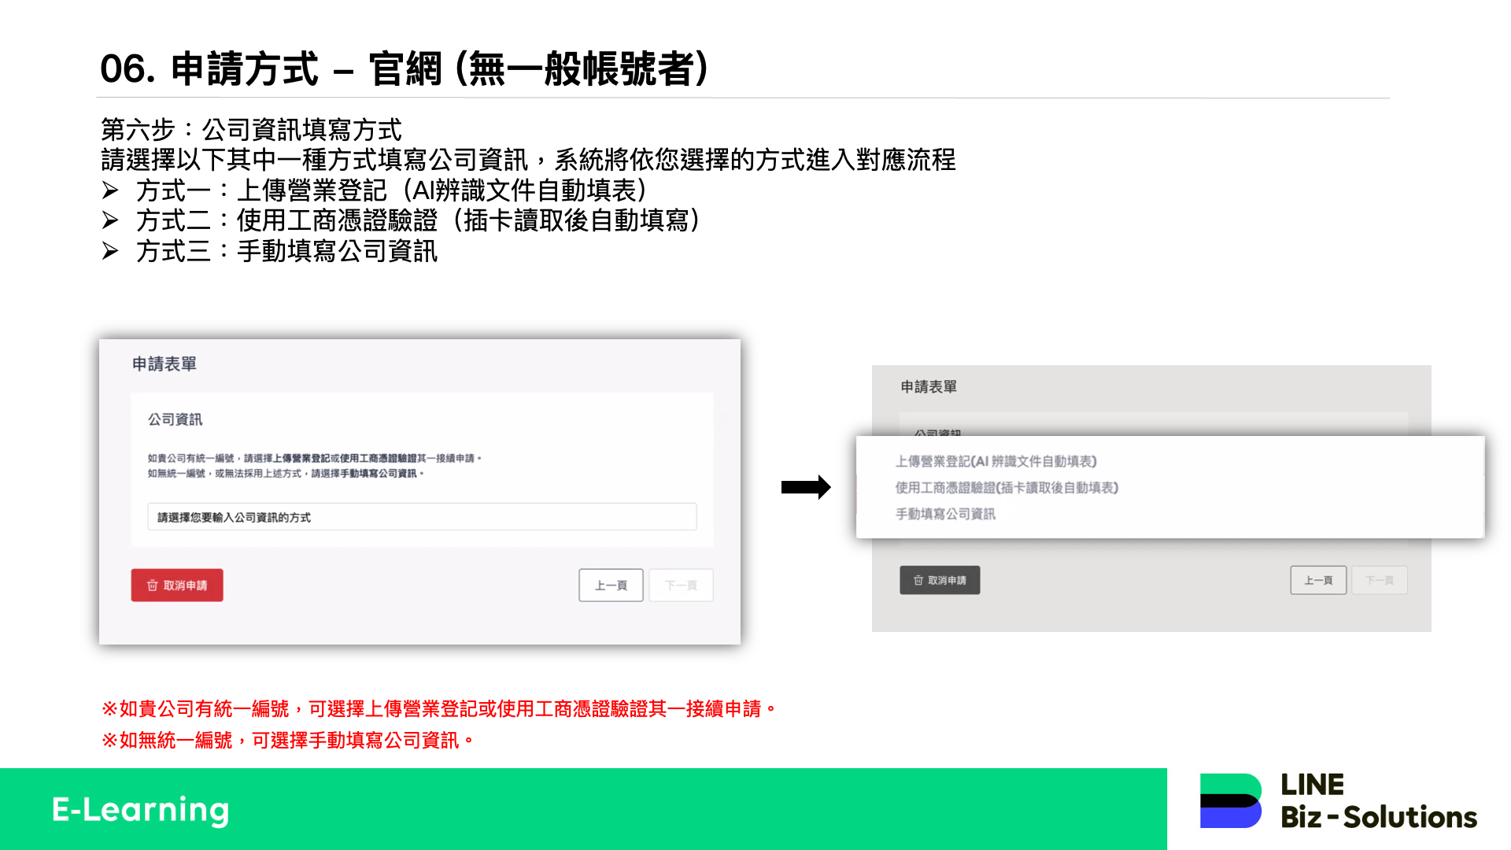The width and height of the screenshot is (1511, 850).
Task: Click the 申請表單 heading in left form
Action: coord(164,364)
